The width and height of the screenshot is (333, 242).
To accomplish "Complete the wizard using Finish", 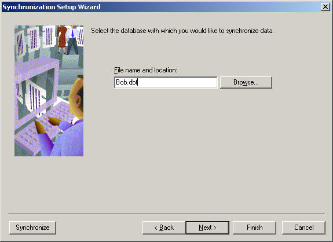I will pyautogui.click(x=255, y=228).
